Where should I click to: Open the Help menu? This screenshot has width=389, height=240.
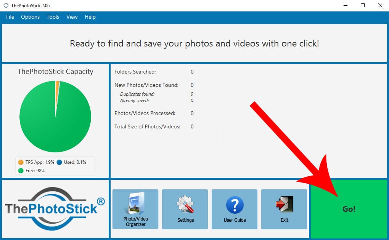pyautogui.click(x=90, y=17)
